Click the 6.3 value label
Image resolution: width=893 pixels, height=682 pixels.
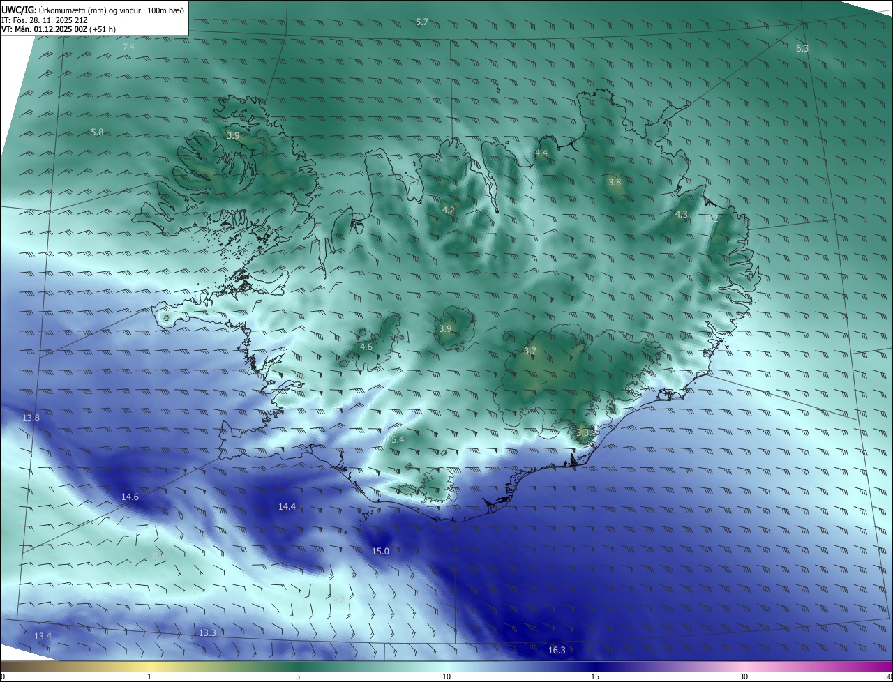802,48
